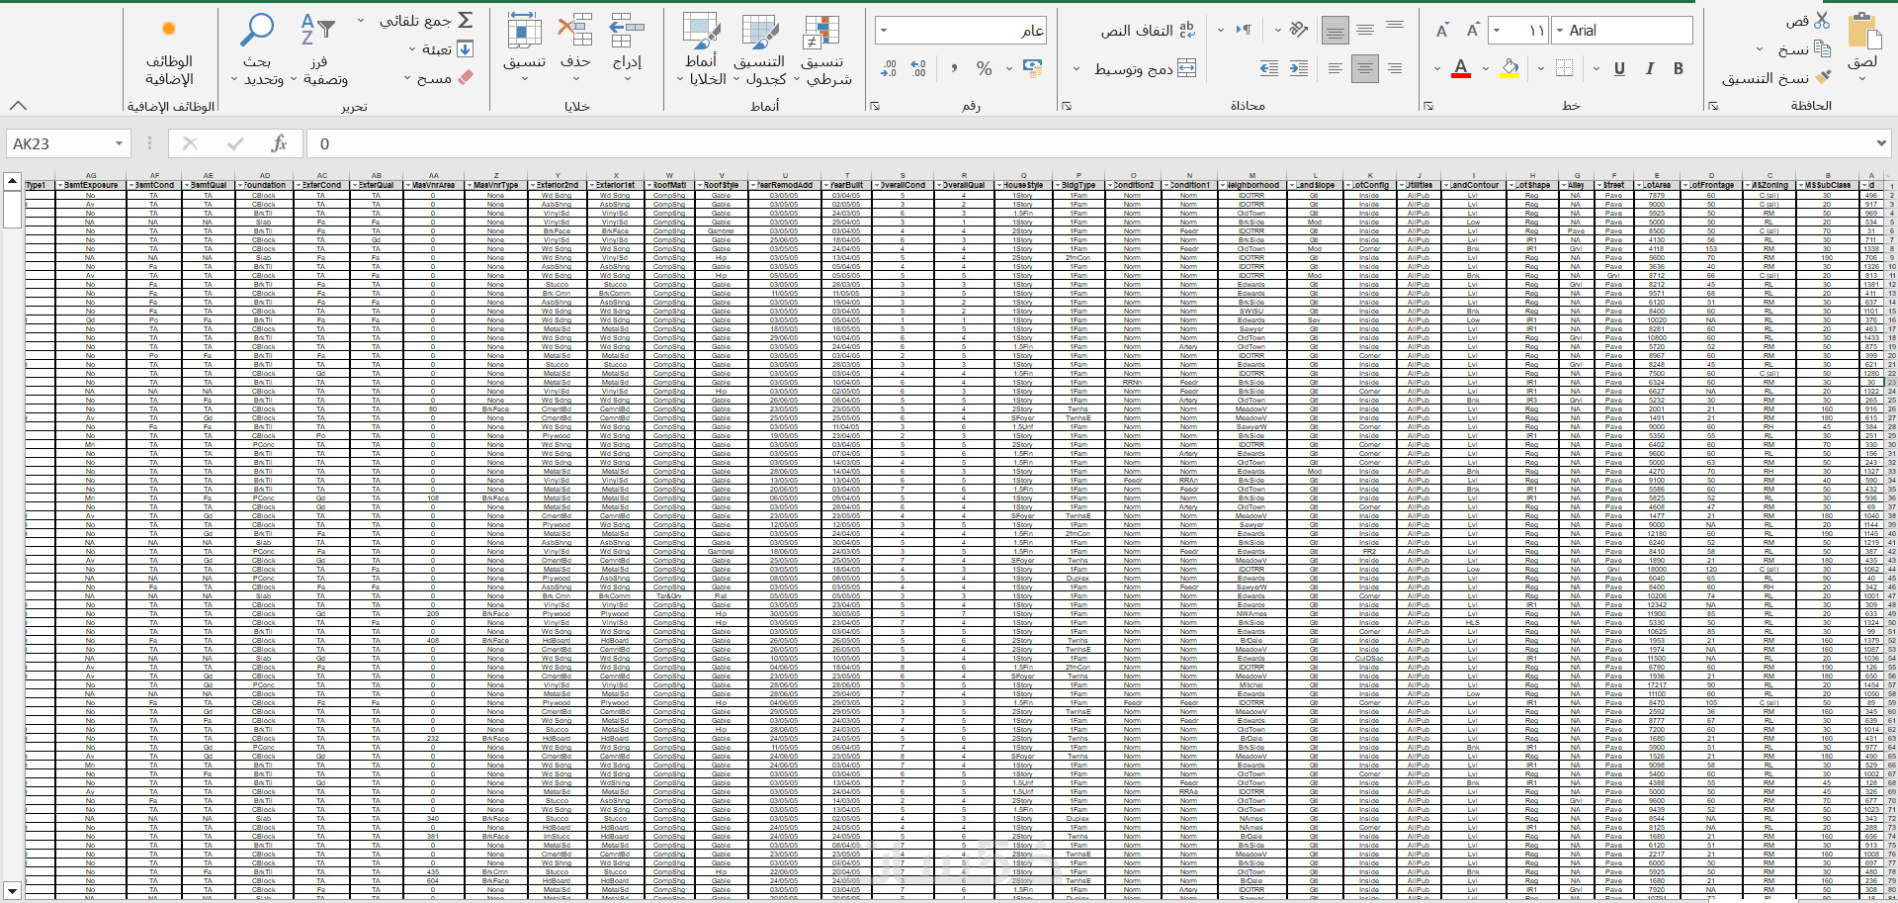1898x903 pixels.
Task: Toggle Merge & Center (دمج وتوسيط)
Action: coord(1145,68)
